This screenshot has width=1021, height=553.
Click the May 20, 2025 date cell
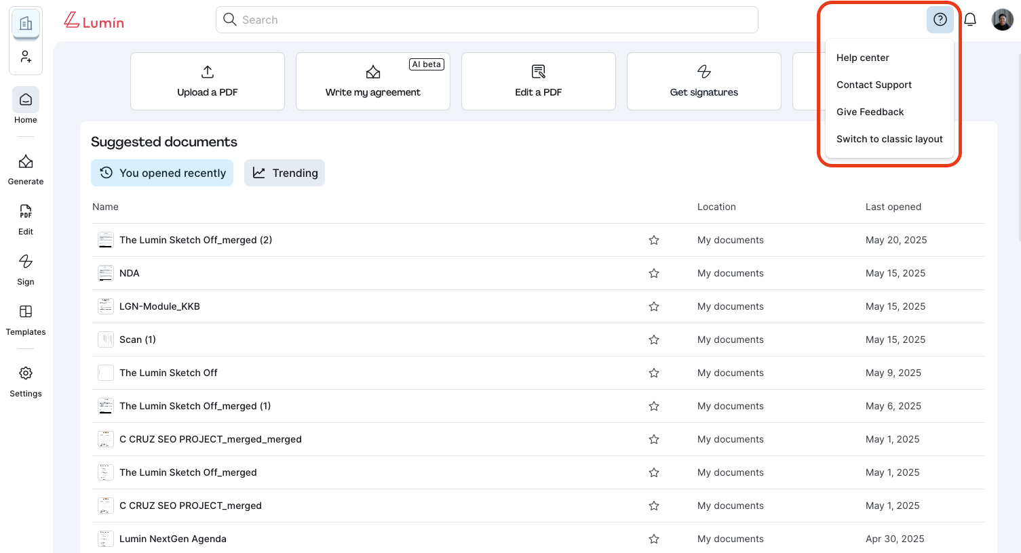coord(896,240)
